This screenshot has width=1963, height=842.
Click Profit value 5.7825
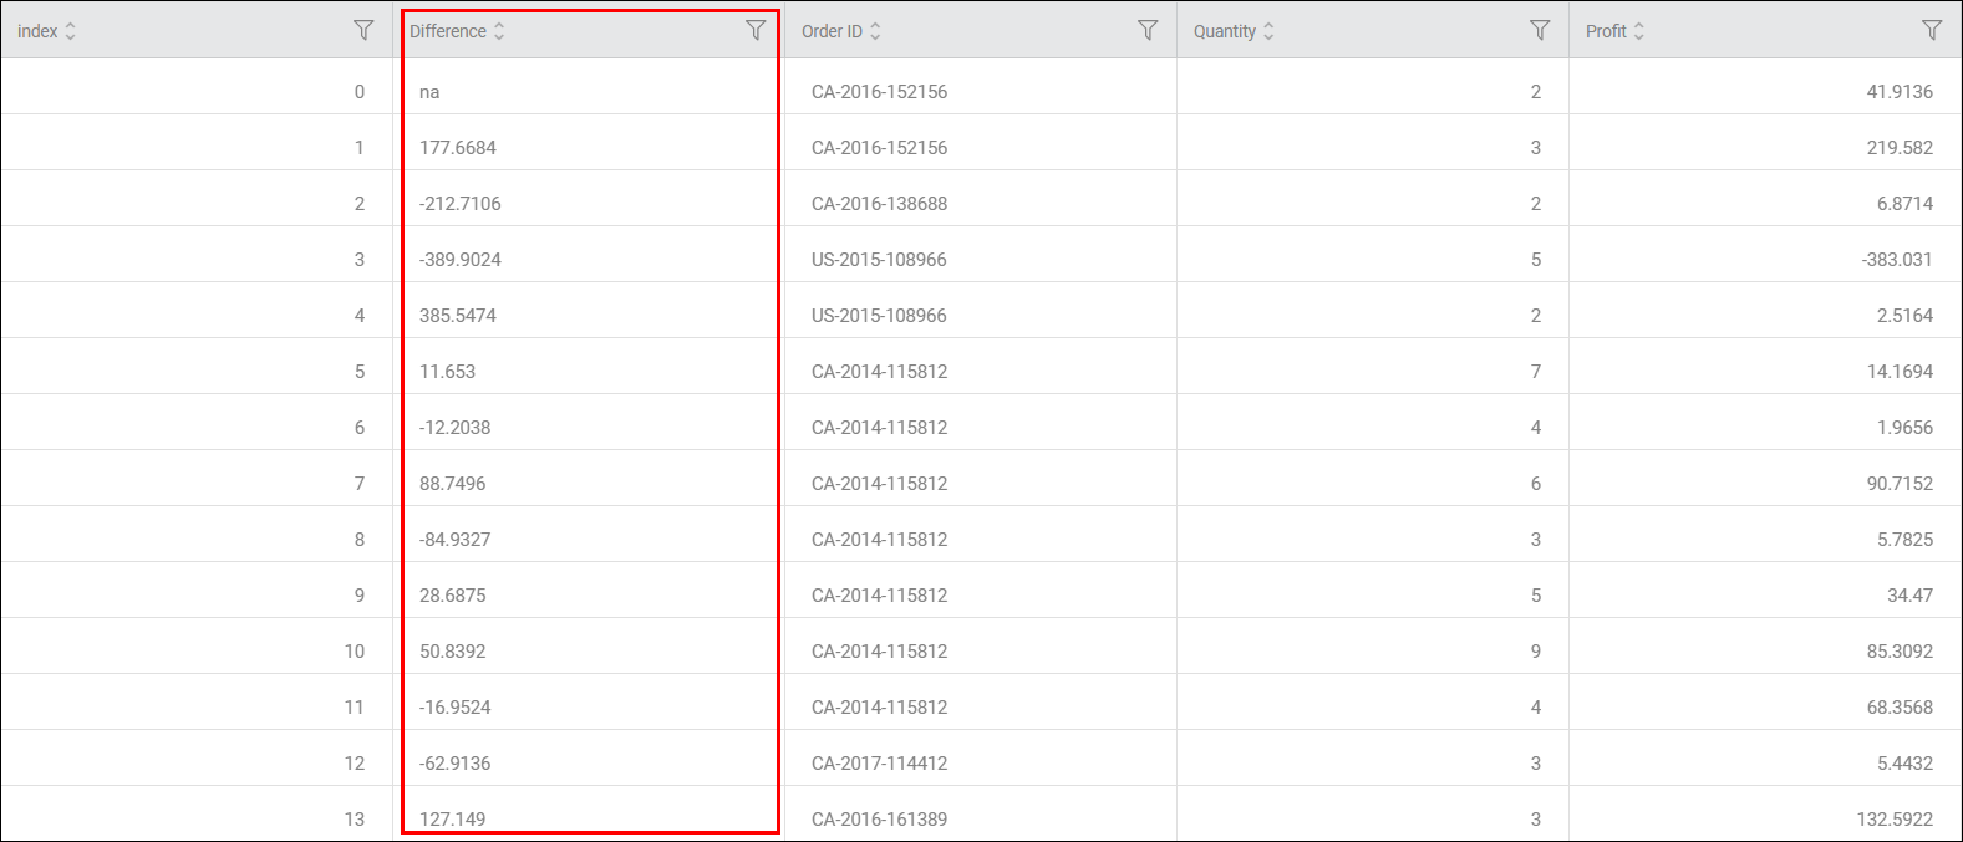pyautogui.click(x=1904, y=540)
